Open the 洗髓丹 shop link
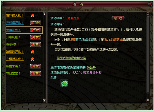 (x=91, y=68)
